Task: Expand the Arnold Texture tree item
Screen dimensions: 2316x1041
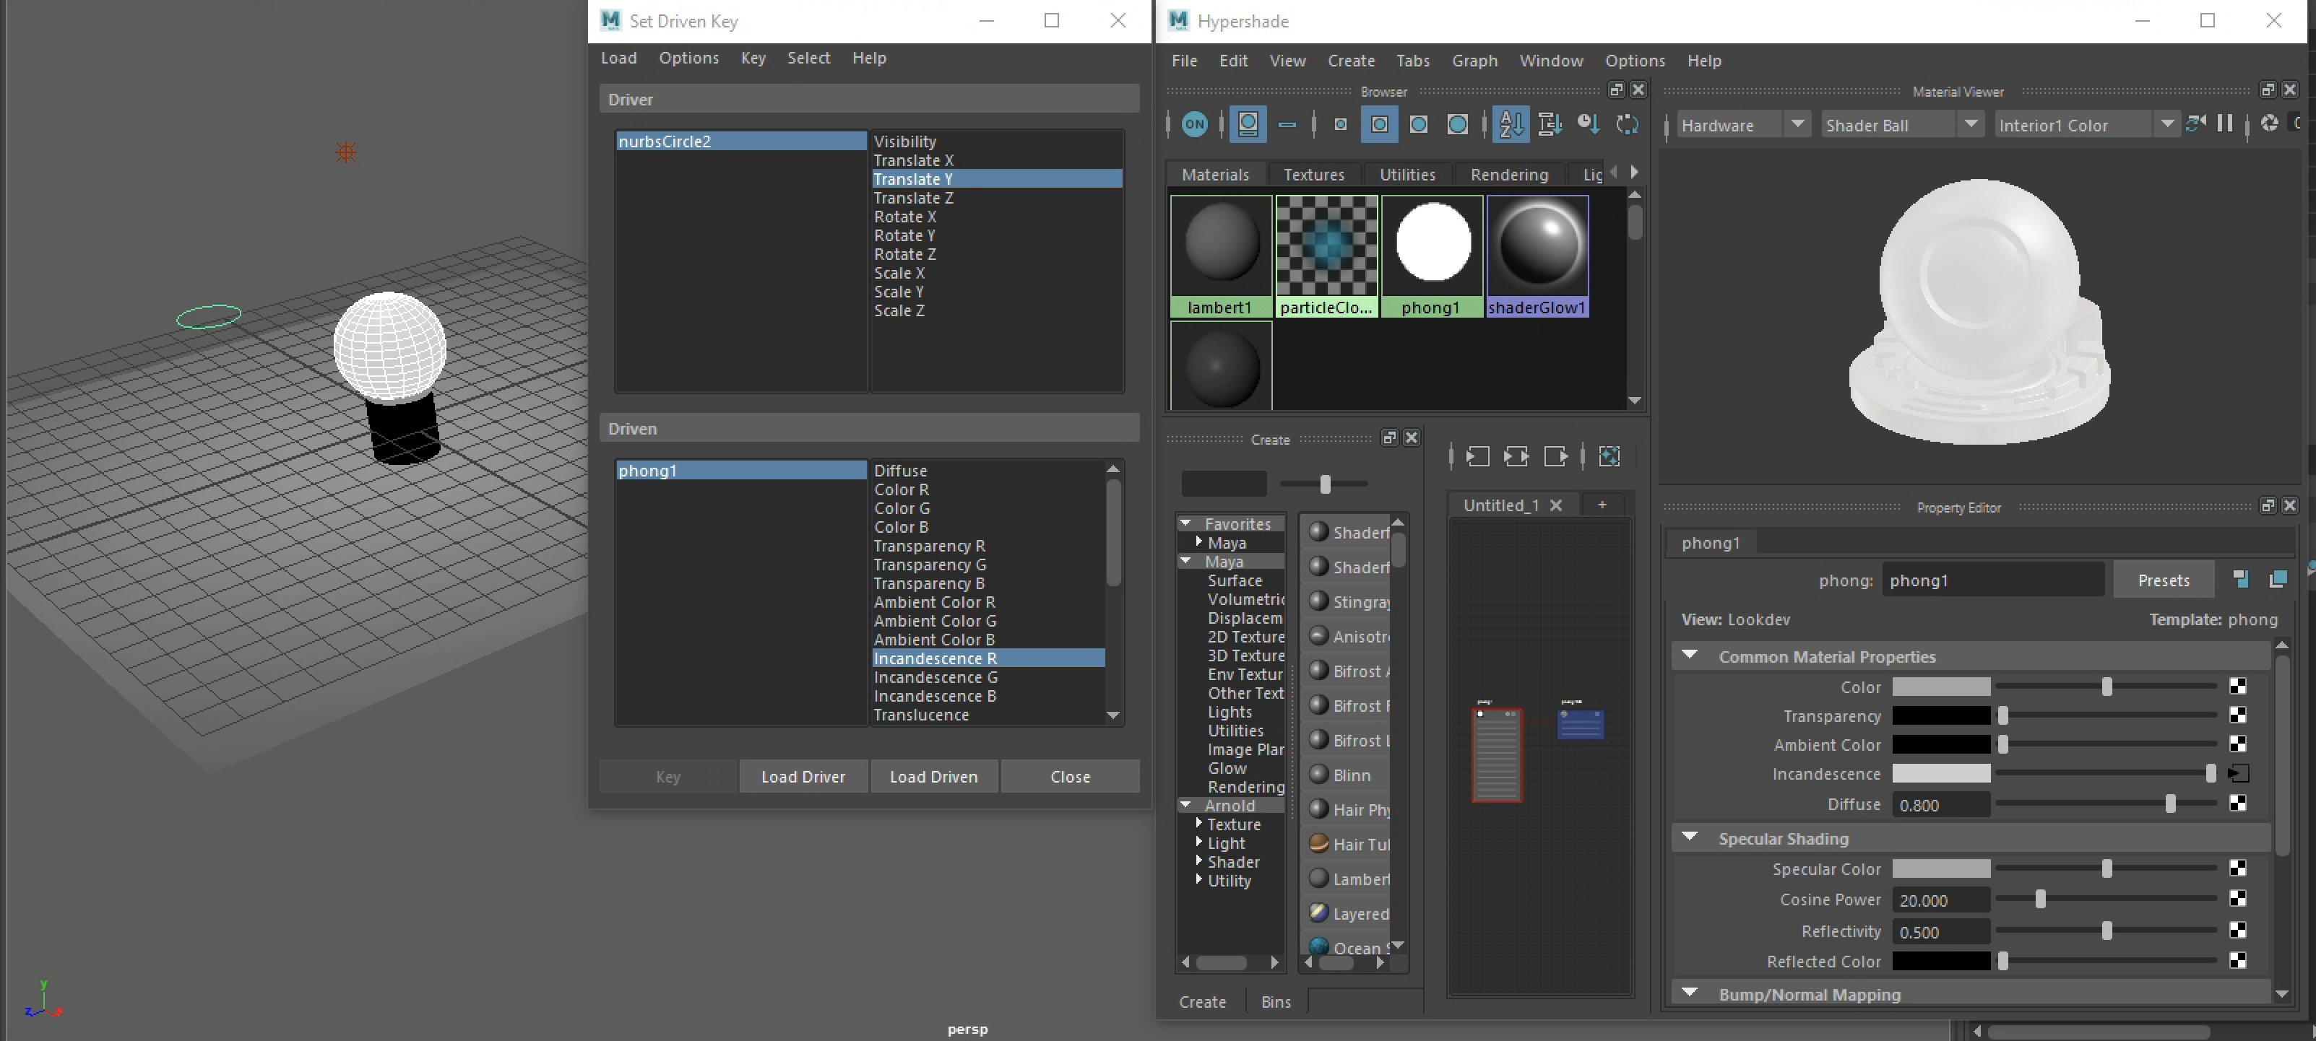Action: click(1198, 824)
